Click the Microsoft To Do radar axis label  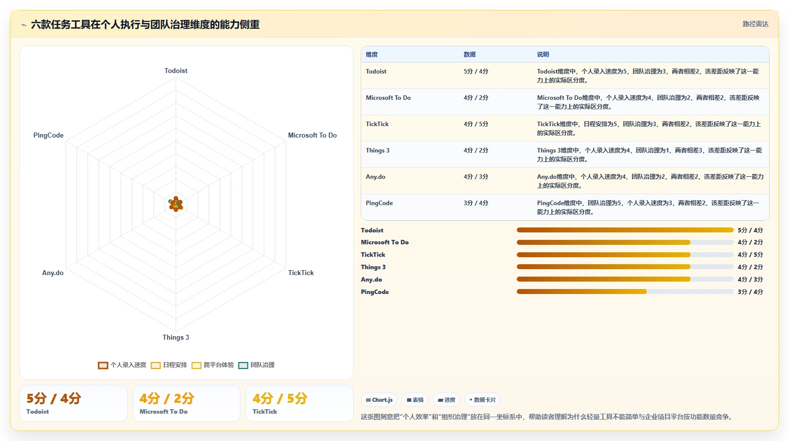point(313,135)
